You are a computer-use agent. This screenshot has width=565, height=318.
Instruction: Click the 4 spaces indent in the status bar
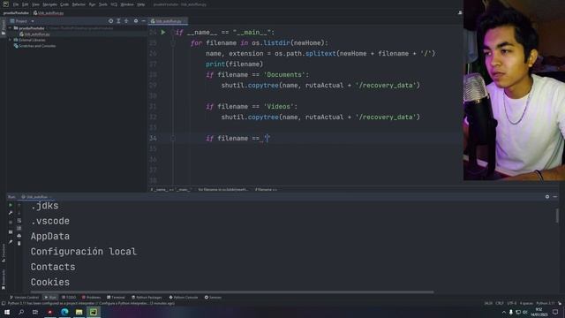526,303
